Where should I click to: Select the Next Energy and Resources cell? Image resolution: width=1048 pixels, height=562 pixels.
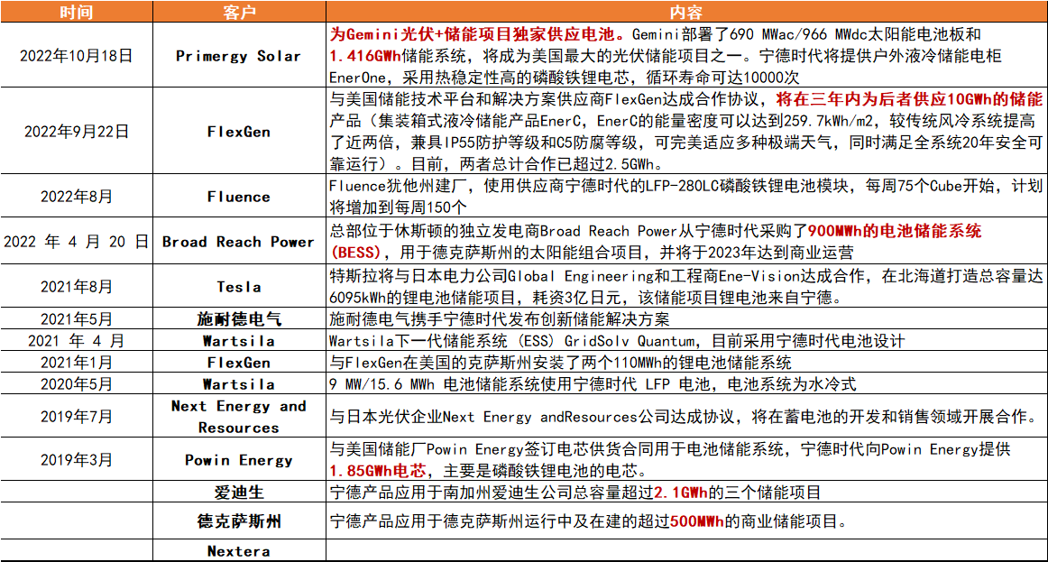pos(239,417)
